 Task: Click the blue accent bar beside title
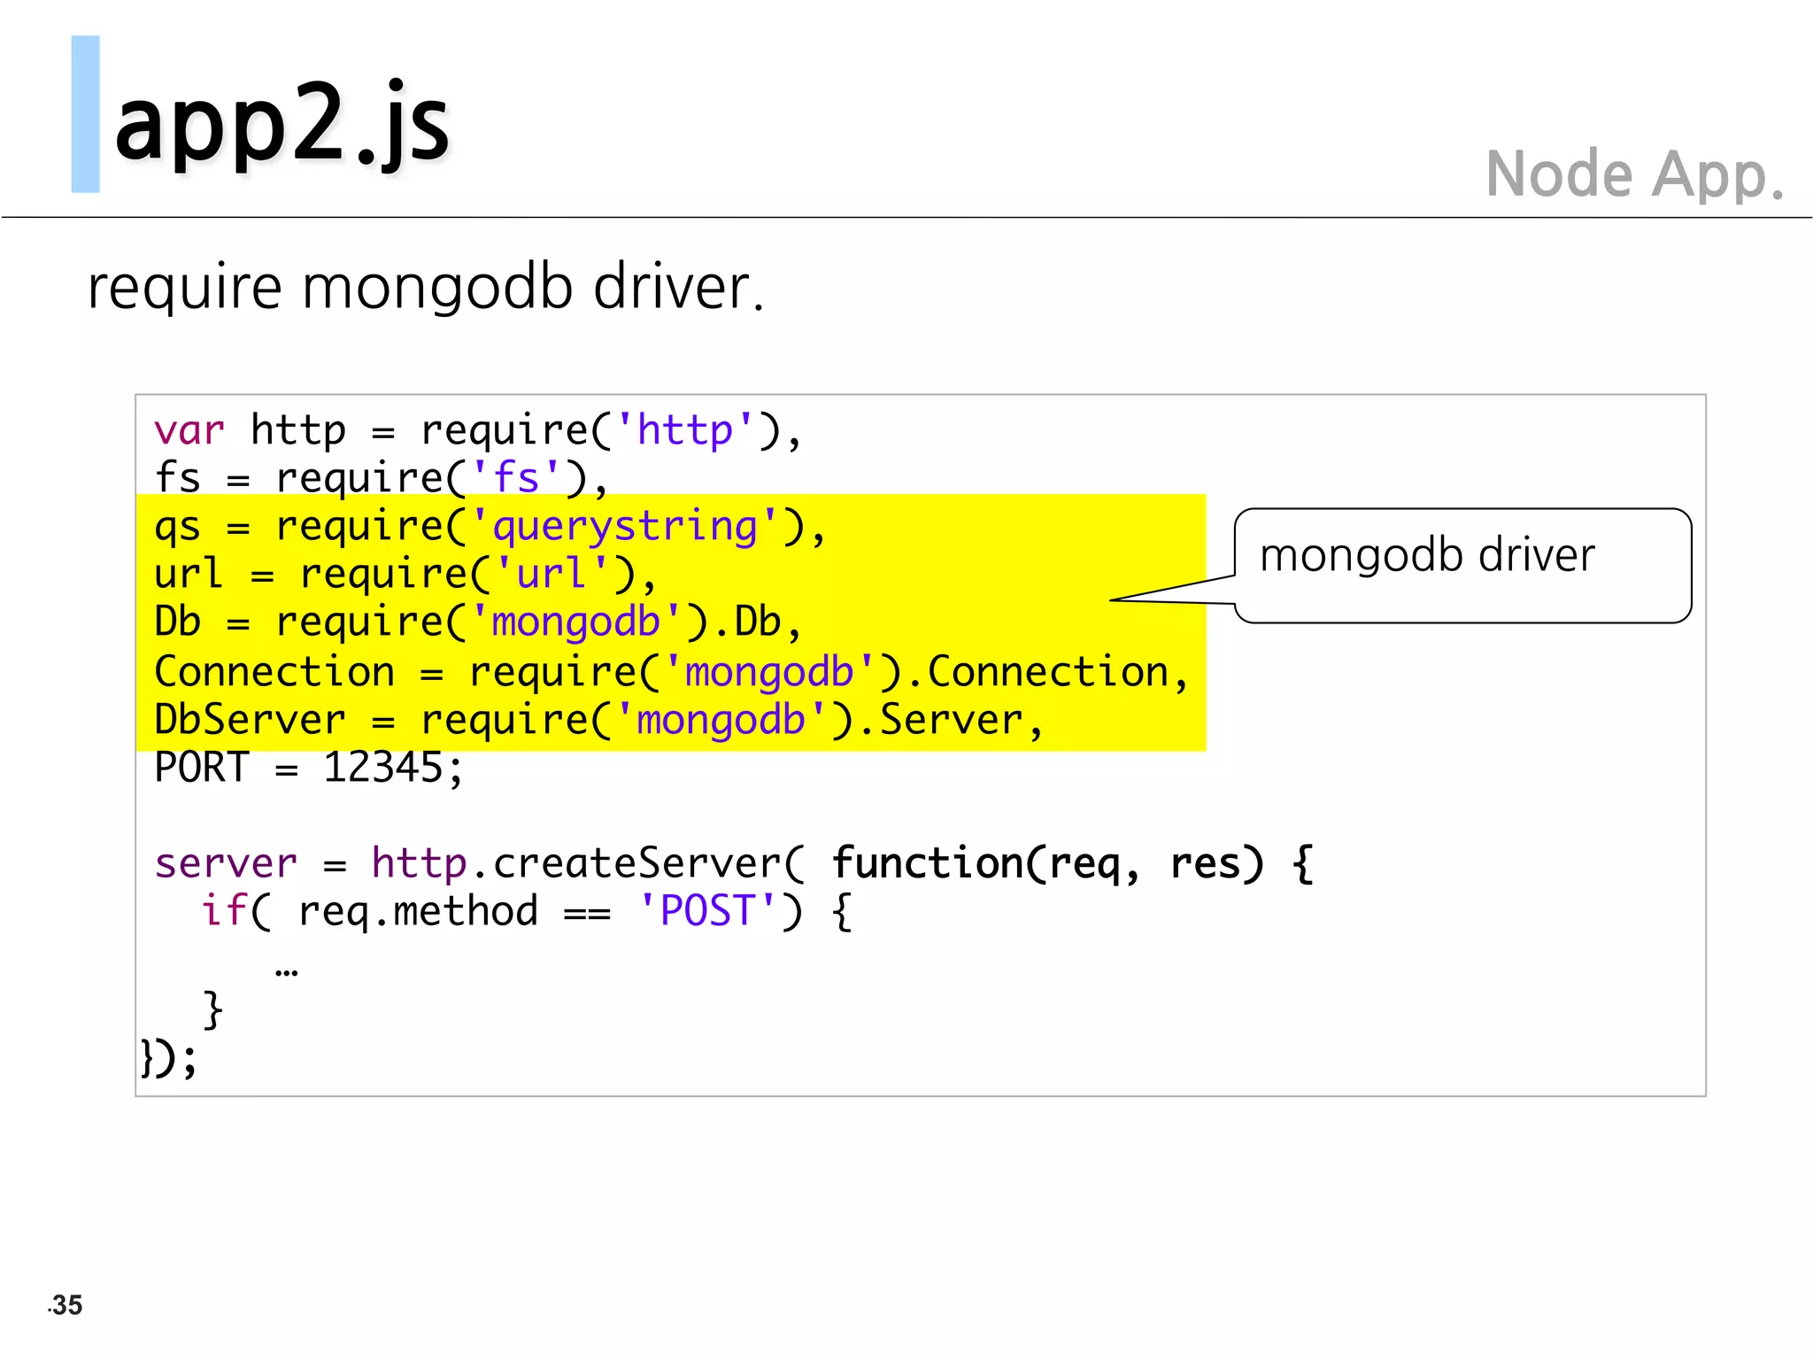point(85,114)
